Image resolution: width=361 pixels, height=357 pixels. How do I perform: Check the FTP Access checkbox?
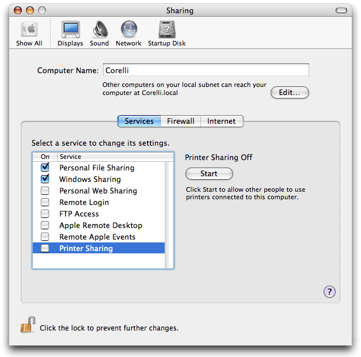(45, 214)
